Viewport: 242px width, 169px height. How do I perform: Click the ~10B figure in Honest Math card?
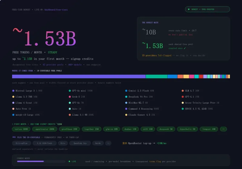click(149, 32)
